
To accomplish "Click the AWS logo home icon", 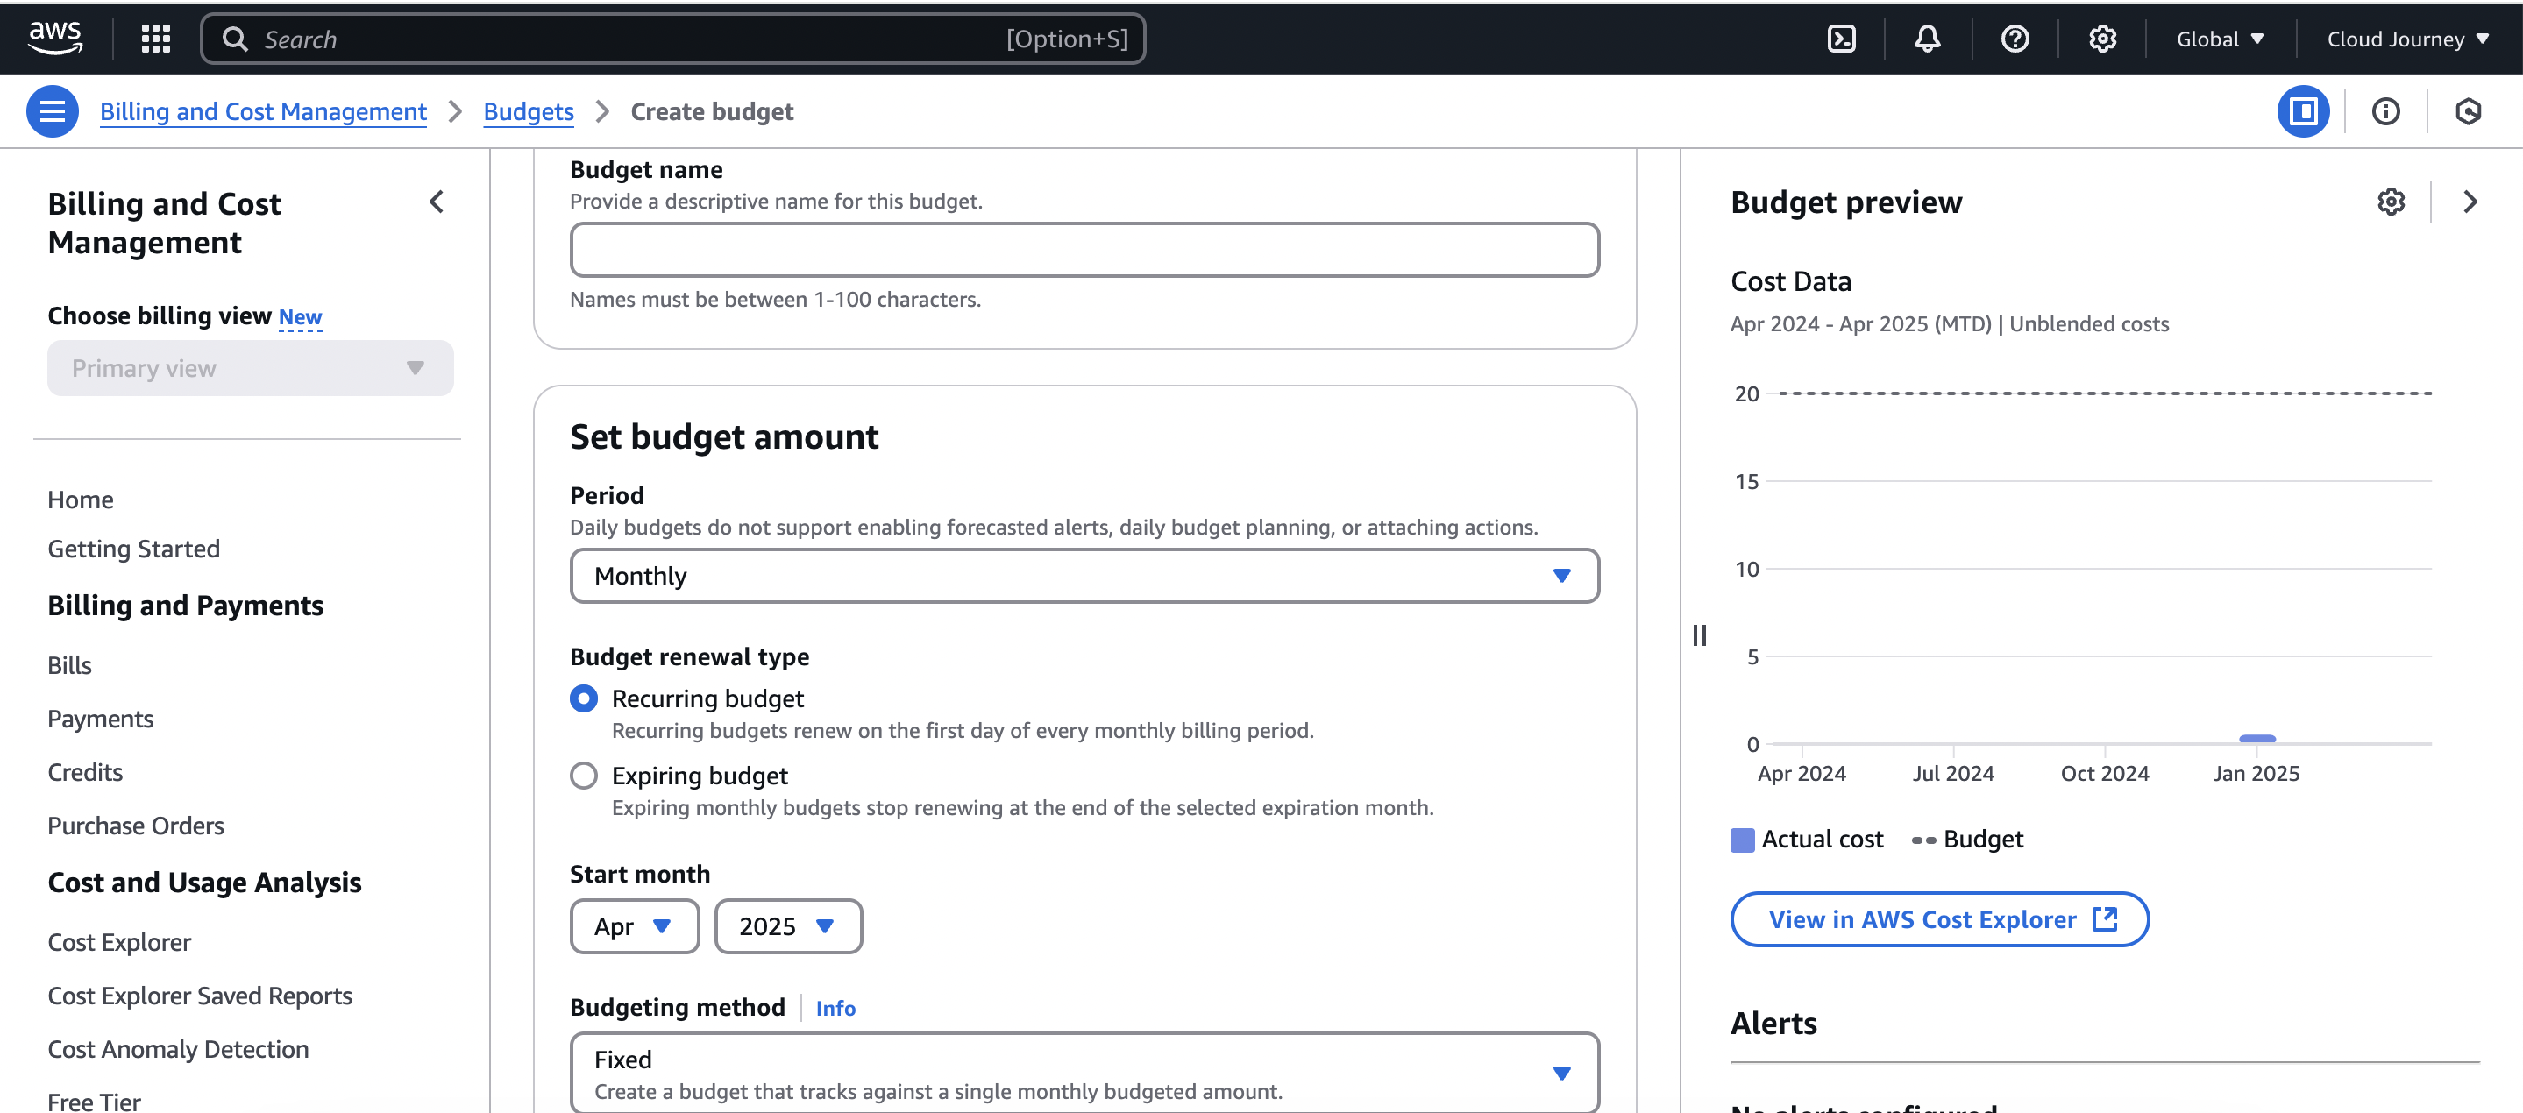I will tap(55, 39).
